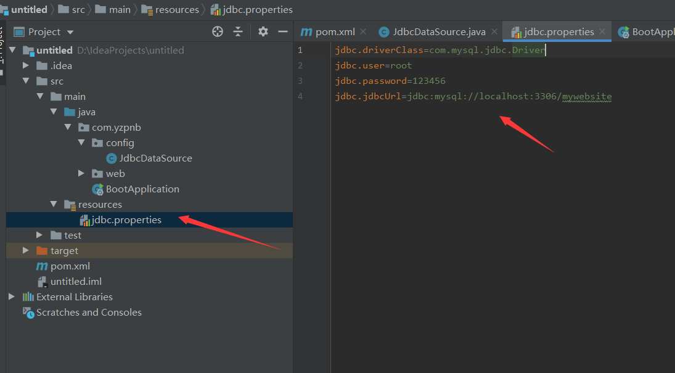Close the pom.xml tab
This screenshot has height=373, width=675.
click(363, 31)
